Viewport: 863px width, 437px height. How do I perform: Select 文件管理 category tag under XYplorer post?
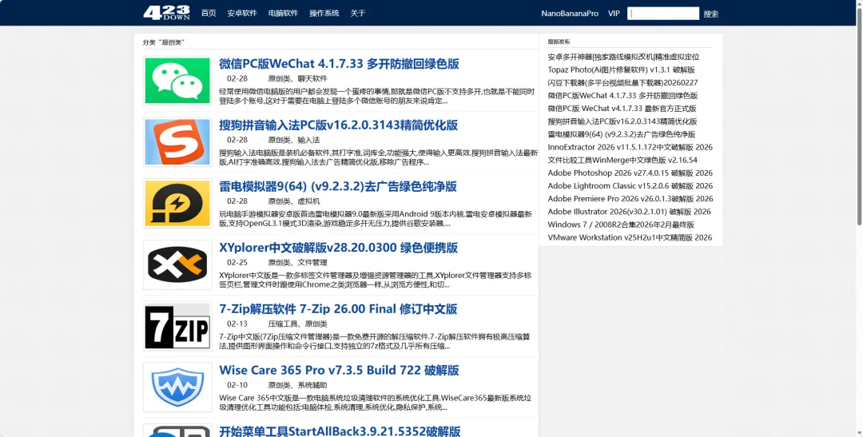312,263
